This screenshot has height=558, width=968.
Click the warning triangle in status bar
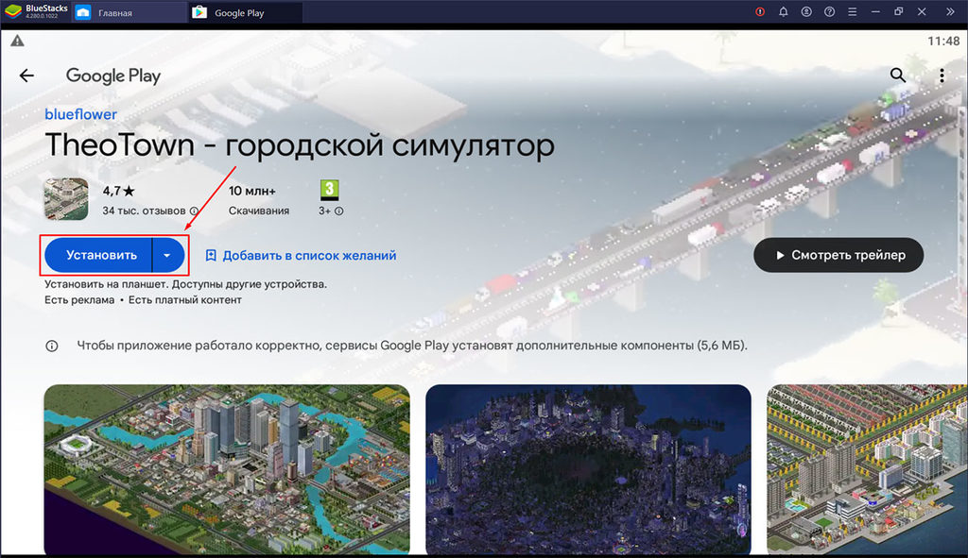(x=17, y=41)
